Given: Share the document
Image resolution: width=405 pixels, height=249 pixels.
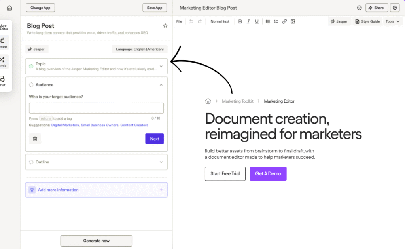Looking at the screenshot, I should 377,8.
